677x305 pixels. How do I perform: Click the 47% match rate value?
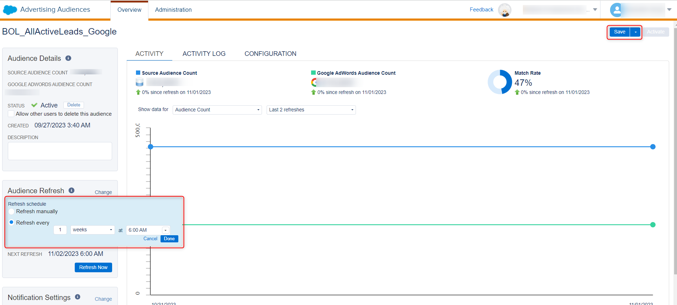pyautogui.click(x=523, y=83)
